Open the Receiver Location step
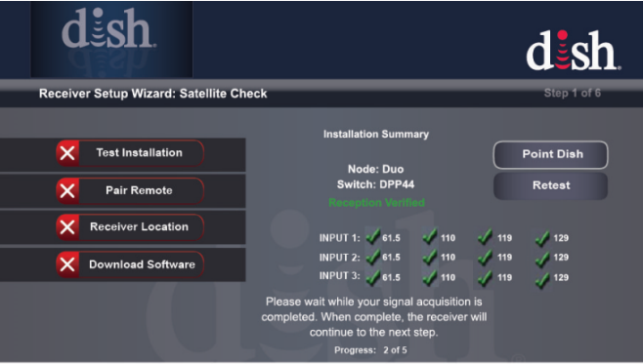This screenshot has height=364, width=643. [x=130, y=227]
